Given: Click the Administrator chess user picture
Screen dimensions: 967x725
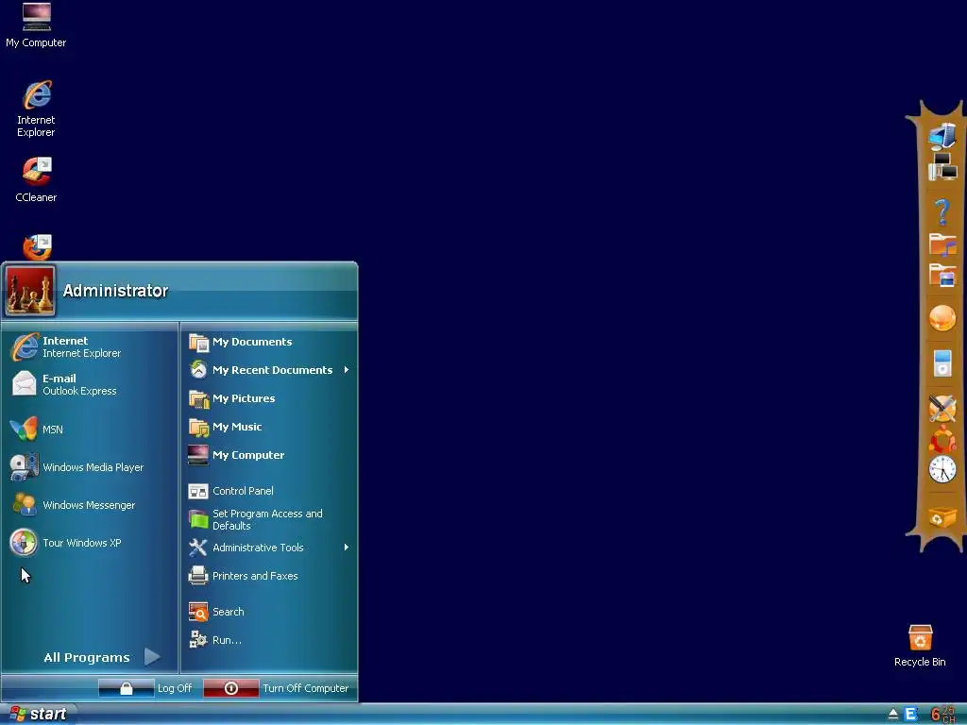Looking at the screenshot, I should click(30, 291).
